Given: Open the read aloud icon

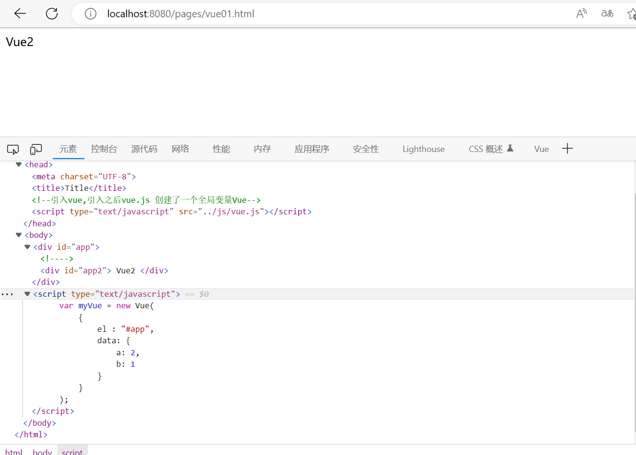Looking at the screenshot, I should [x=581, y=13].
